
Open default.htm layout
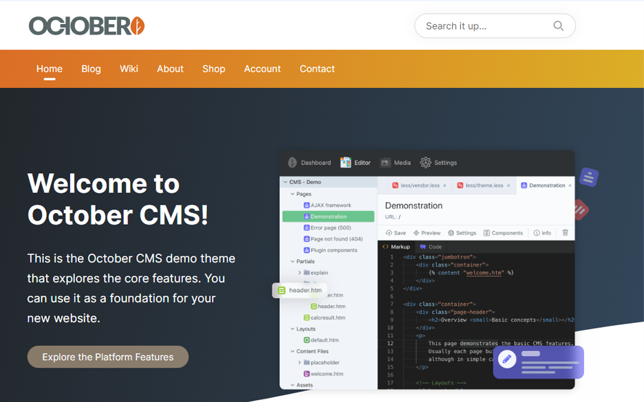coord(321,340)
